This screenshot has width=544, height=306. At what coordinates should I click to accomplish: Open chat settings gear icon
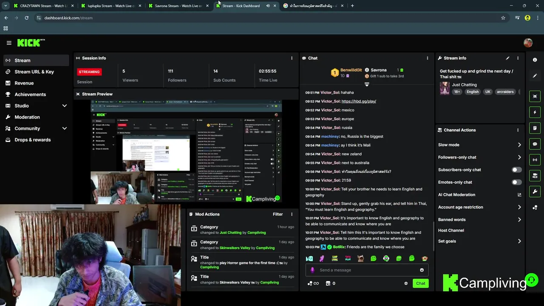(x=406, y=283)
